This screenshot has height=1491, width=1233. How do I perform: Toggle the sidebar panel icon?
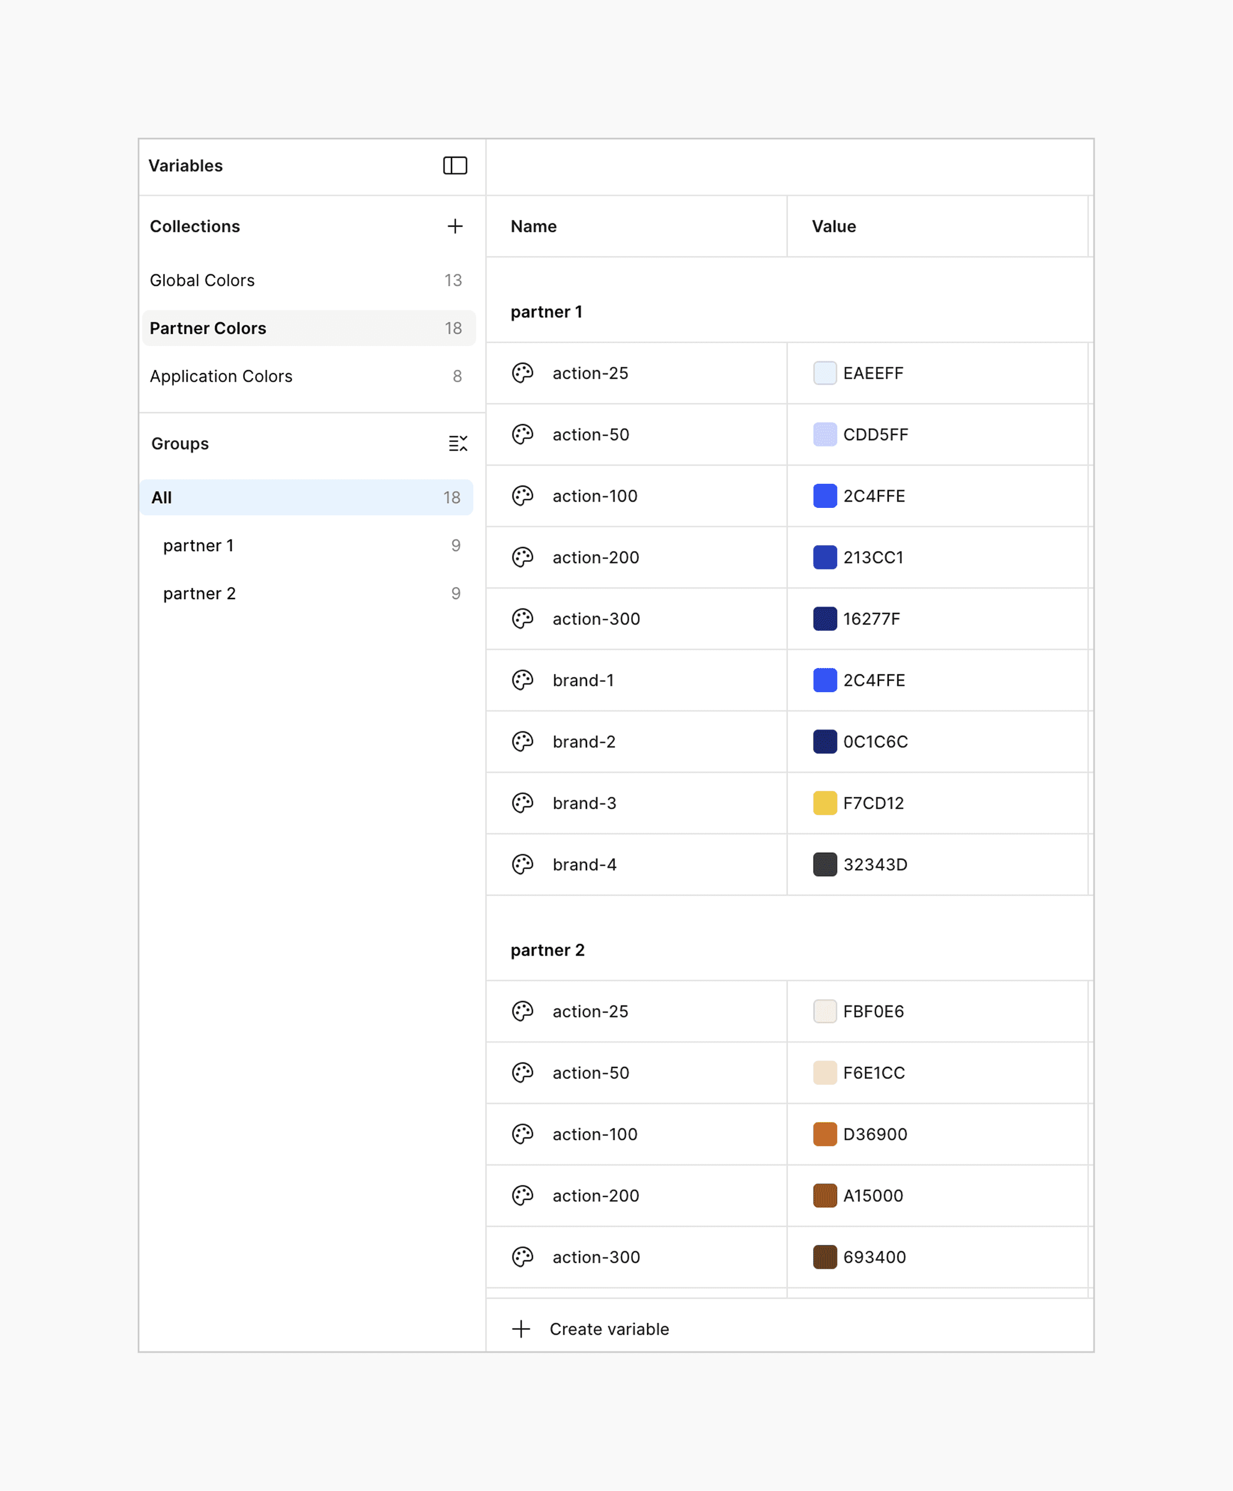pos(455,165)
